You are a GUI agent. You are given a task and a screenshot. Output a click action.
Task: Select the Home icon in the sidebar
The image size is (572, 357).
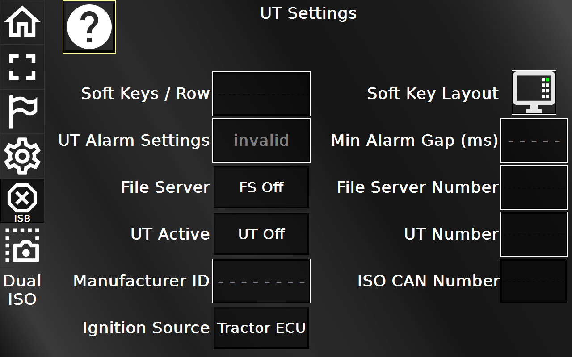22,22
